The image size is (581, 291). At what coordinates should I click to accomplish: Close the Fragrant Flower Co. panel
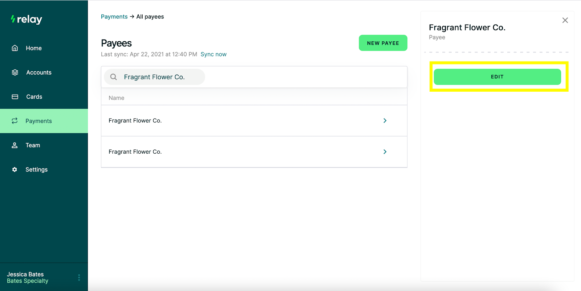[x=565, y=20]
